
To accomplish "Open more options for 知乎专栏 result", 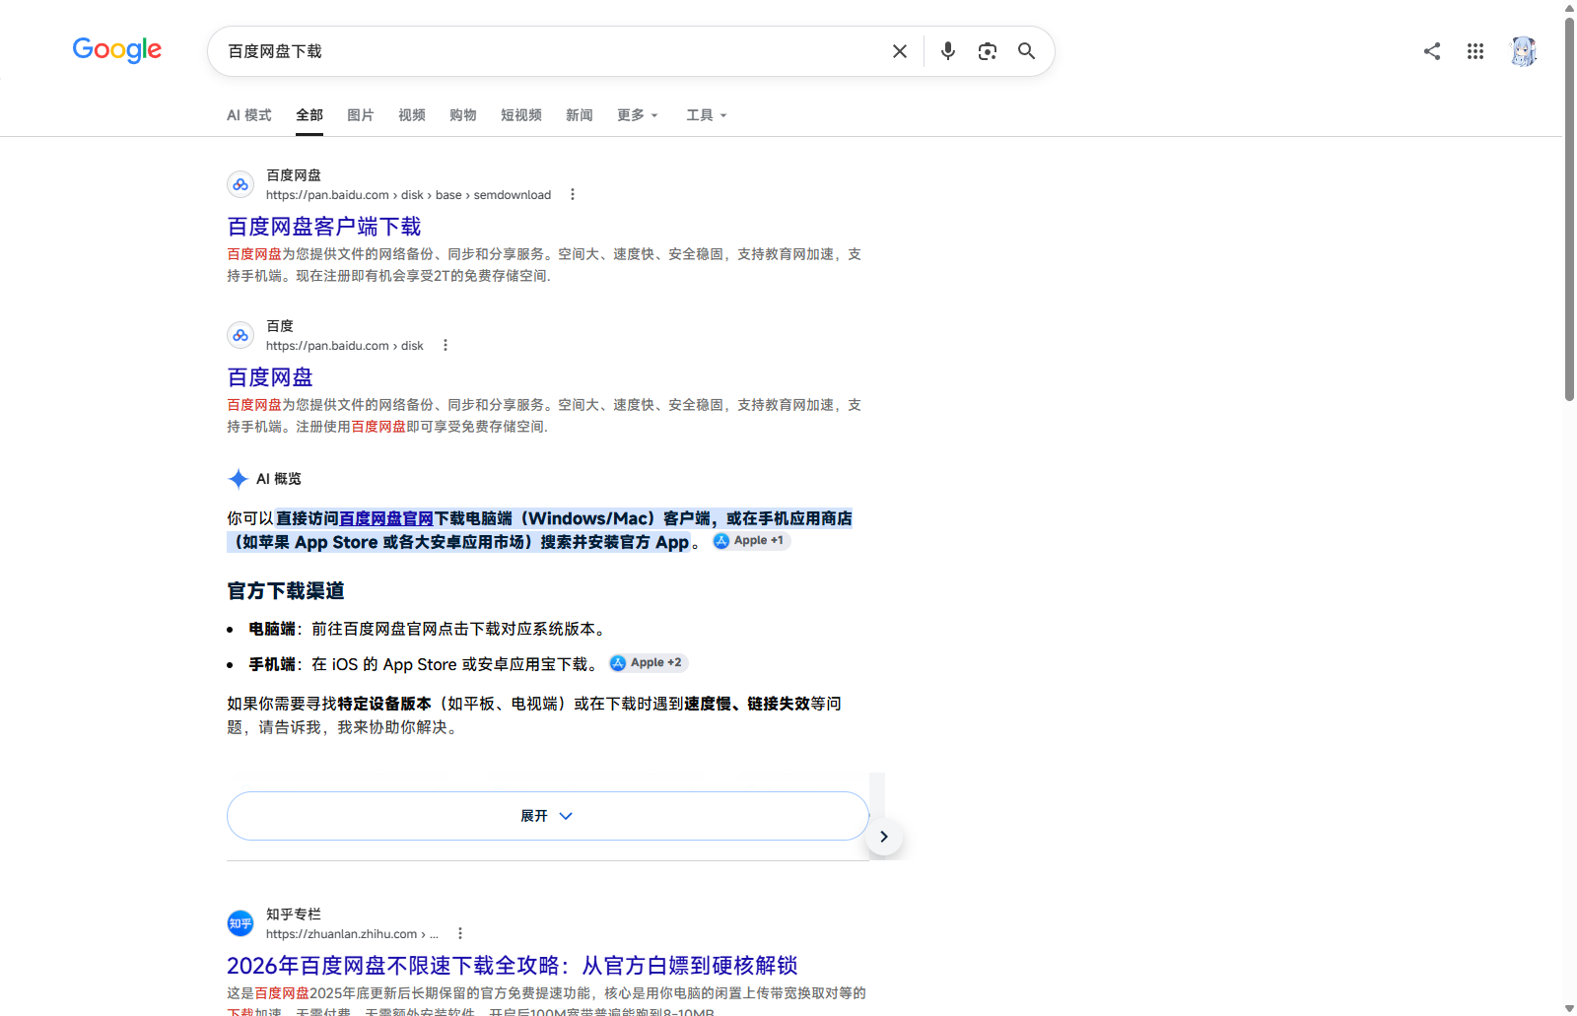I will pyautogui.click(x=460, y=934).
